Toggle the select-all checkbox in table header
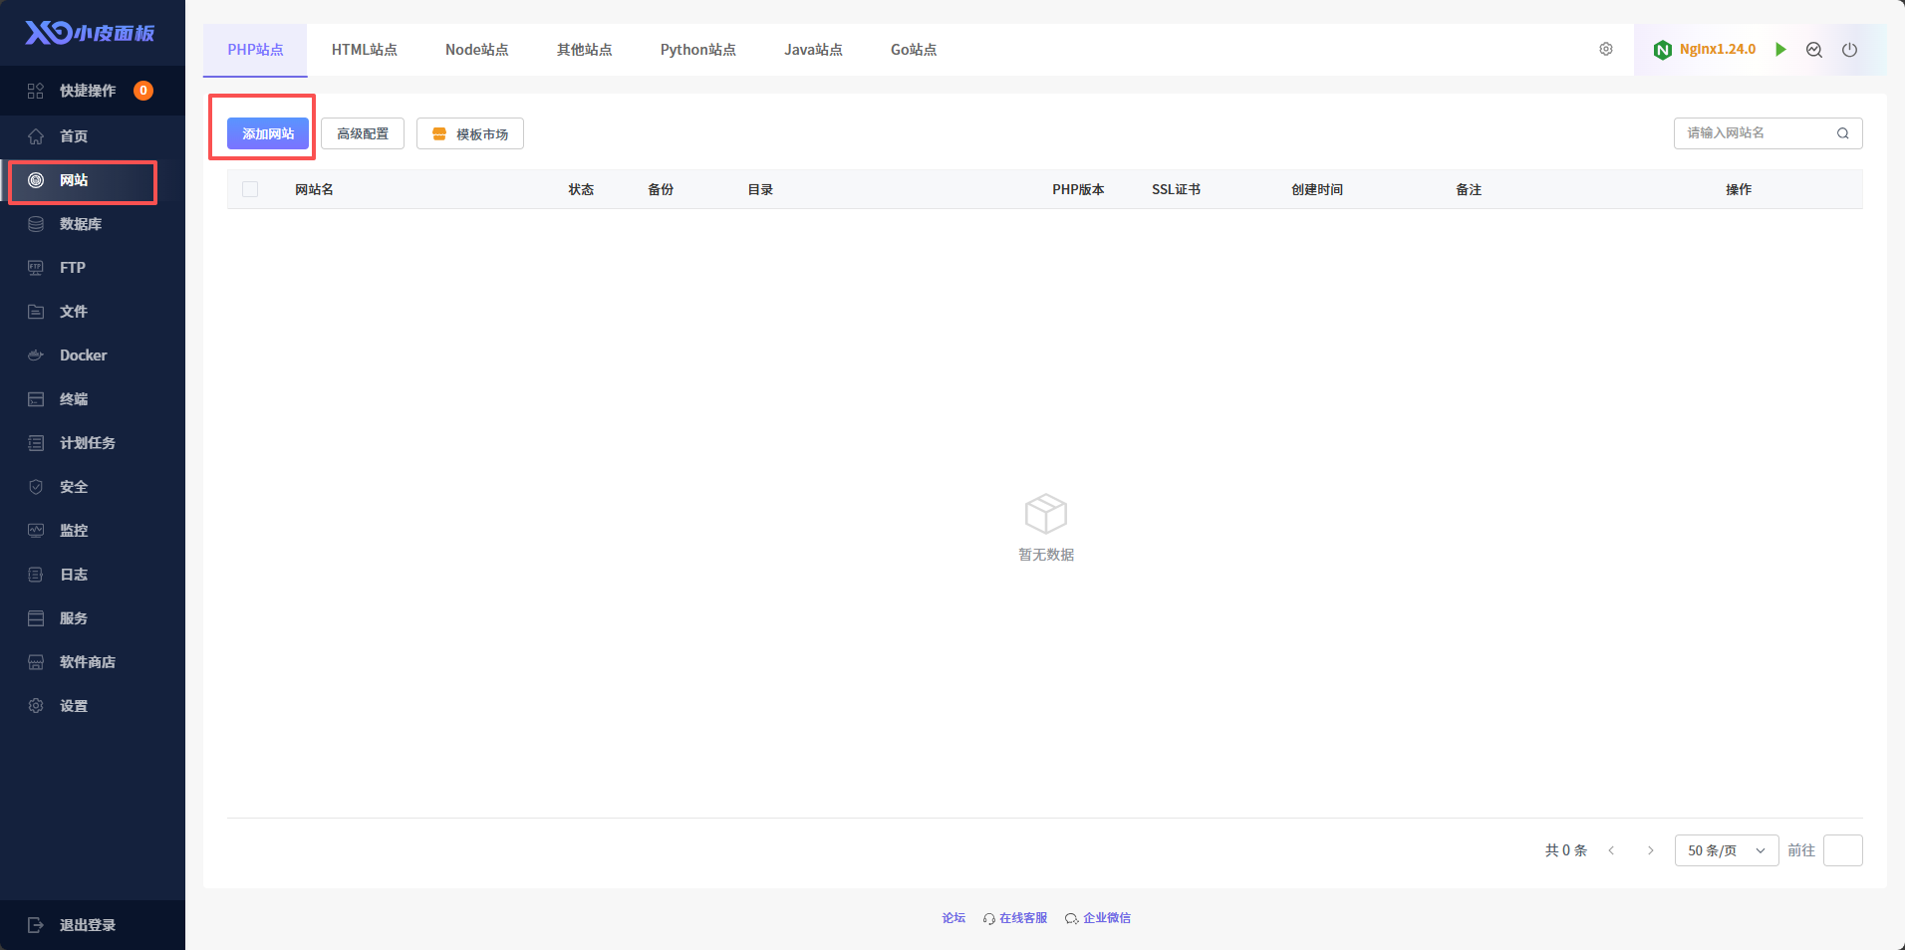1905x950 pixels. pos(250,189)
